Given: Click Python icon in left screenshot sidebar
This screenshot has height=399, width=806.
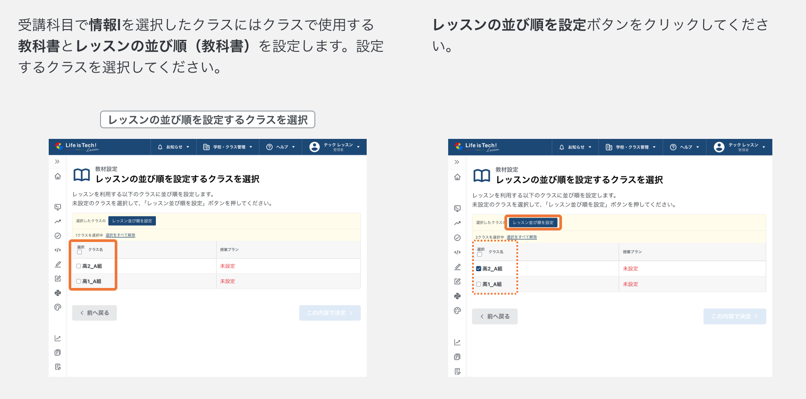Looking at the screenshot, I should [x=58, y=293].
